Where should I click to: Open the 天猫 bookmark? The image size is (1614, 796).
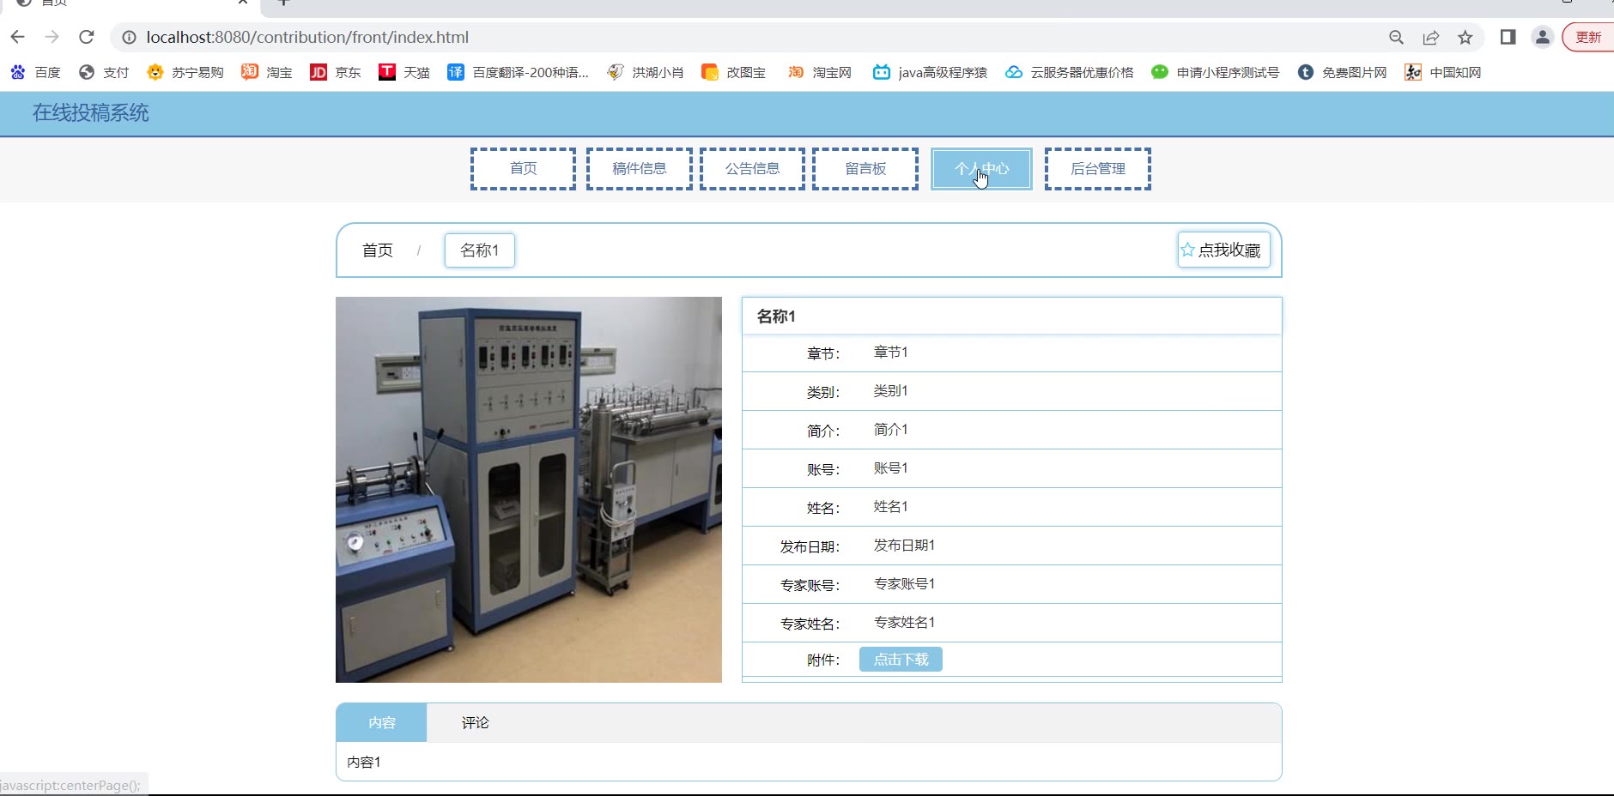404,73
